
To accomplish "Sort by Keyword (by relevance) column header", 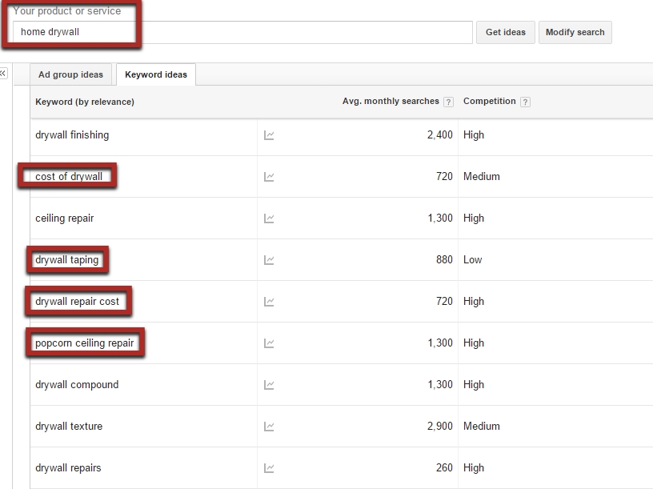I will (x=85, y=102).
